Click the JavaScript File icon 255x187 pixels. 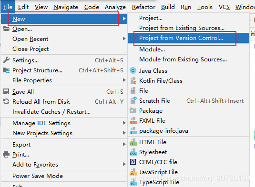[133, 172]
